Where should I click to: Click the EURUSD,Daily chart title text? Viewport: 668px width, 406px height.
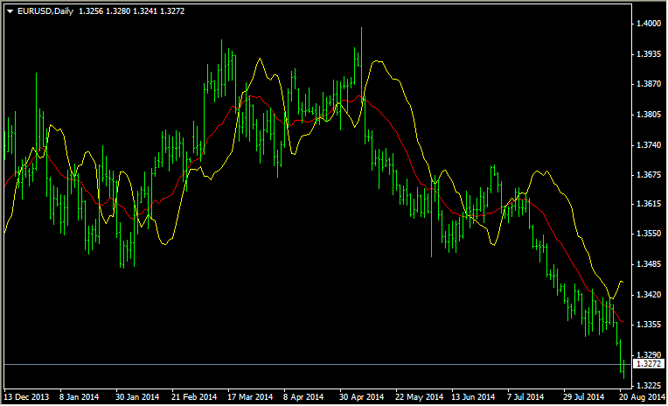(x=45, y=11)
